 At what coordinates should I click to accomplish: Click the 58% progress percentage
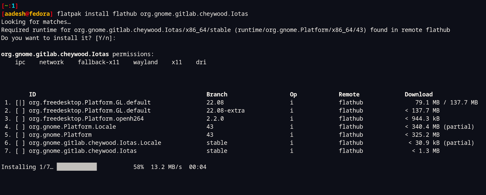coord(138,167)
